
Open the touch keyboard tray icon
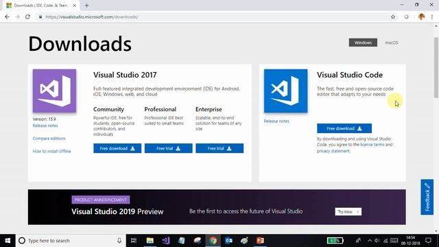pyautogui.click(x=394, y=241)
